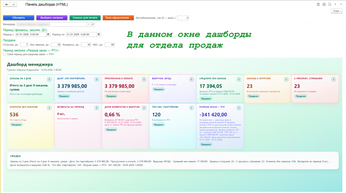Open the vertical three-dot menu
Viewport: 346px width, 193px height.
[x=336, y=4]
